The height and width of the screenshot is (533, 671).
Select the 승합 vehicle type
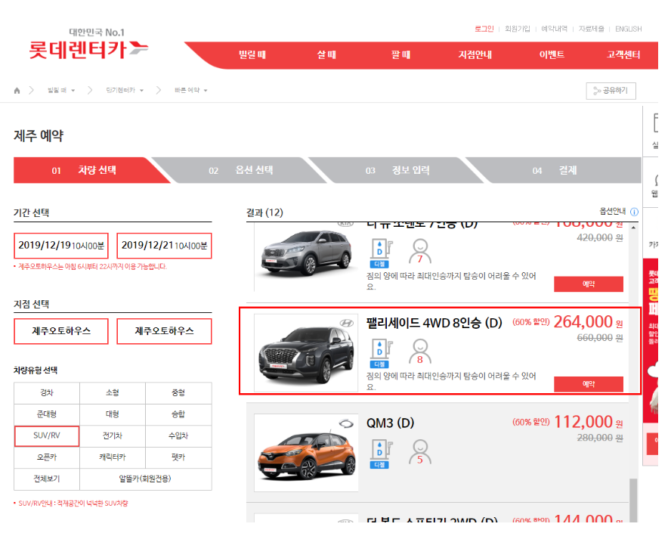[178, 414]
